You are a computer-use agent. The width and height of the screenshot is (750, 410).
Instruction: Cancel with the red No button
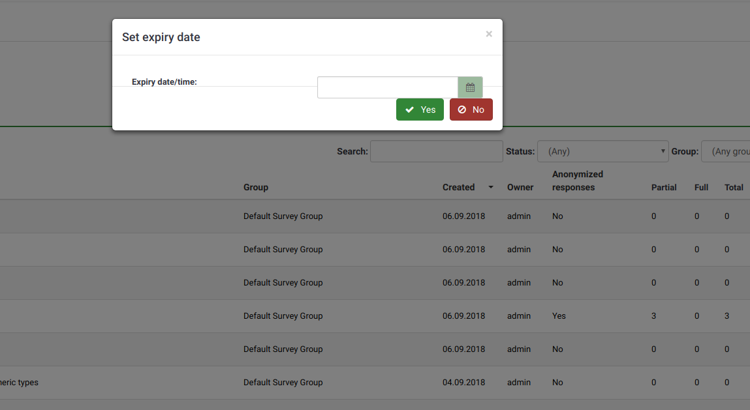[471, 110]
